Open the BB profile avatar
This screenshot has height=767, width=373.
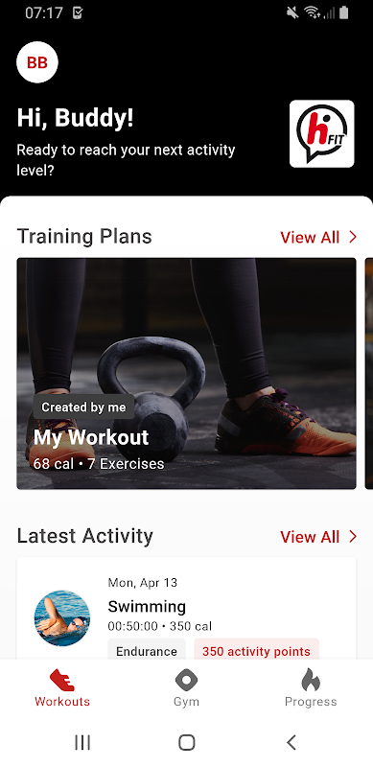tap(37, 62)
